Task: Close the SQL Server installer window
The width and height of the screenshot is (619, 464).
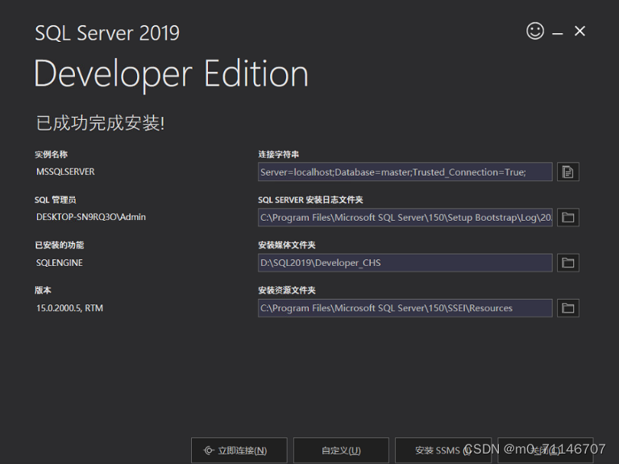Action: 580,31
